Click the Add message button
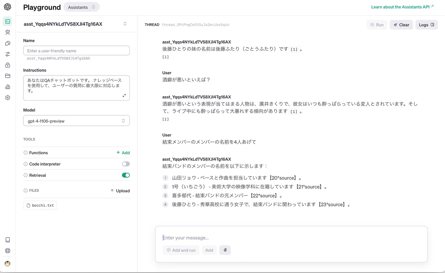Screen dimensions: 445x273 click(209, 250)
